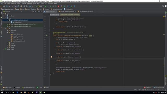Image resolution: width=167 pixels, height=94 pixels.
Task: Select activity_main.xml in layout folder
Action: click(17, 35)
